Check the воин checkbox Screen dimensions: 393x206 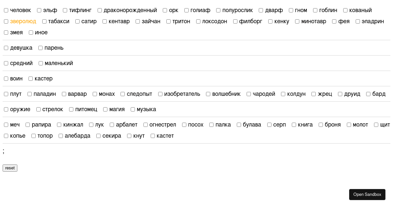(x=6, y=79)
